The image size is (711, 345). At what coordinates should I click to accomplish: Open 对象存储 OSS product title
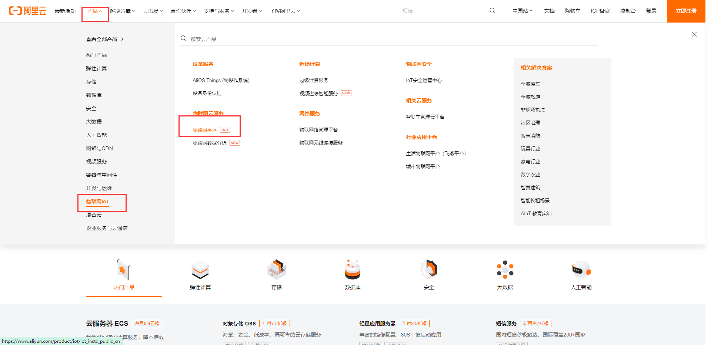click(x=239, y=324)
